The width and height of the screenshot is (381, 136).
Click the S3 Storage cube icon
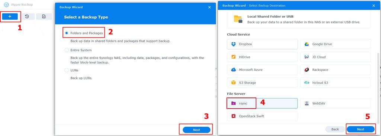point(234,83)
